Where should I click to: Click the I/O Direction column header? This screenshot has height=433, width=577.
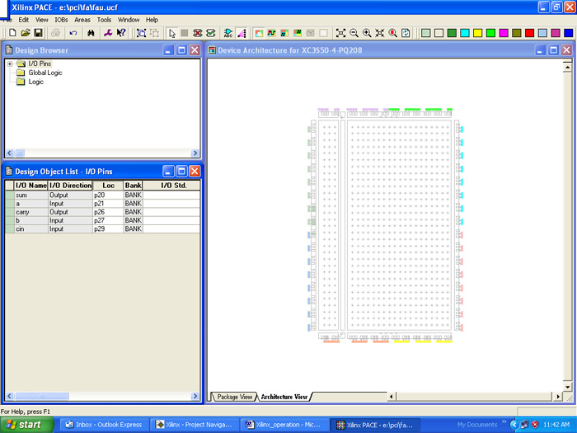70,186
